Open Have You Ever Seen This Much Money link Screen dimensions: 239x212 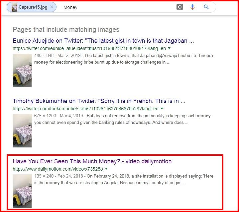[x=92, y=161]
